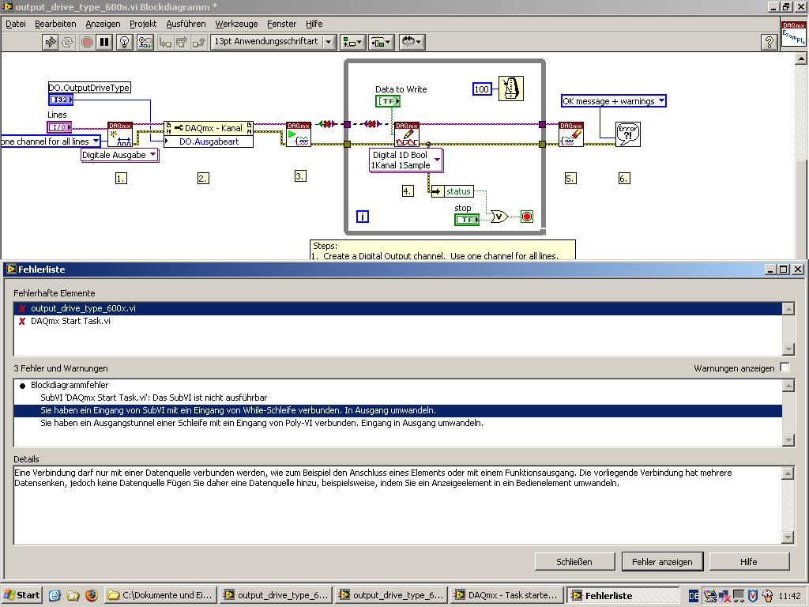Launch Firefox from quick launch bar
809x607 pixels.
(x=91, y=595)
